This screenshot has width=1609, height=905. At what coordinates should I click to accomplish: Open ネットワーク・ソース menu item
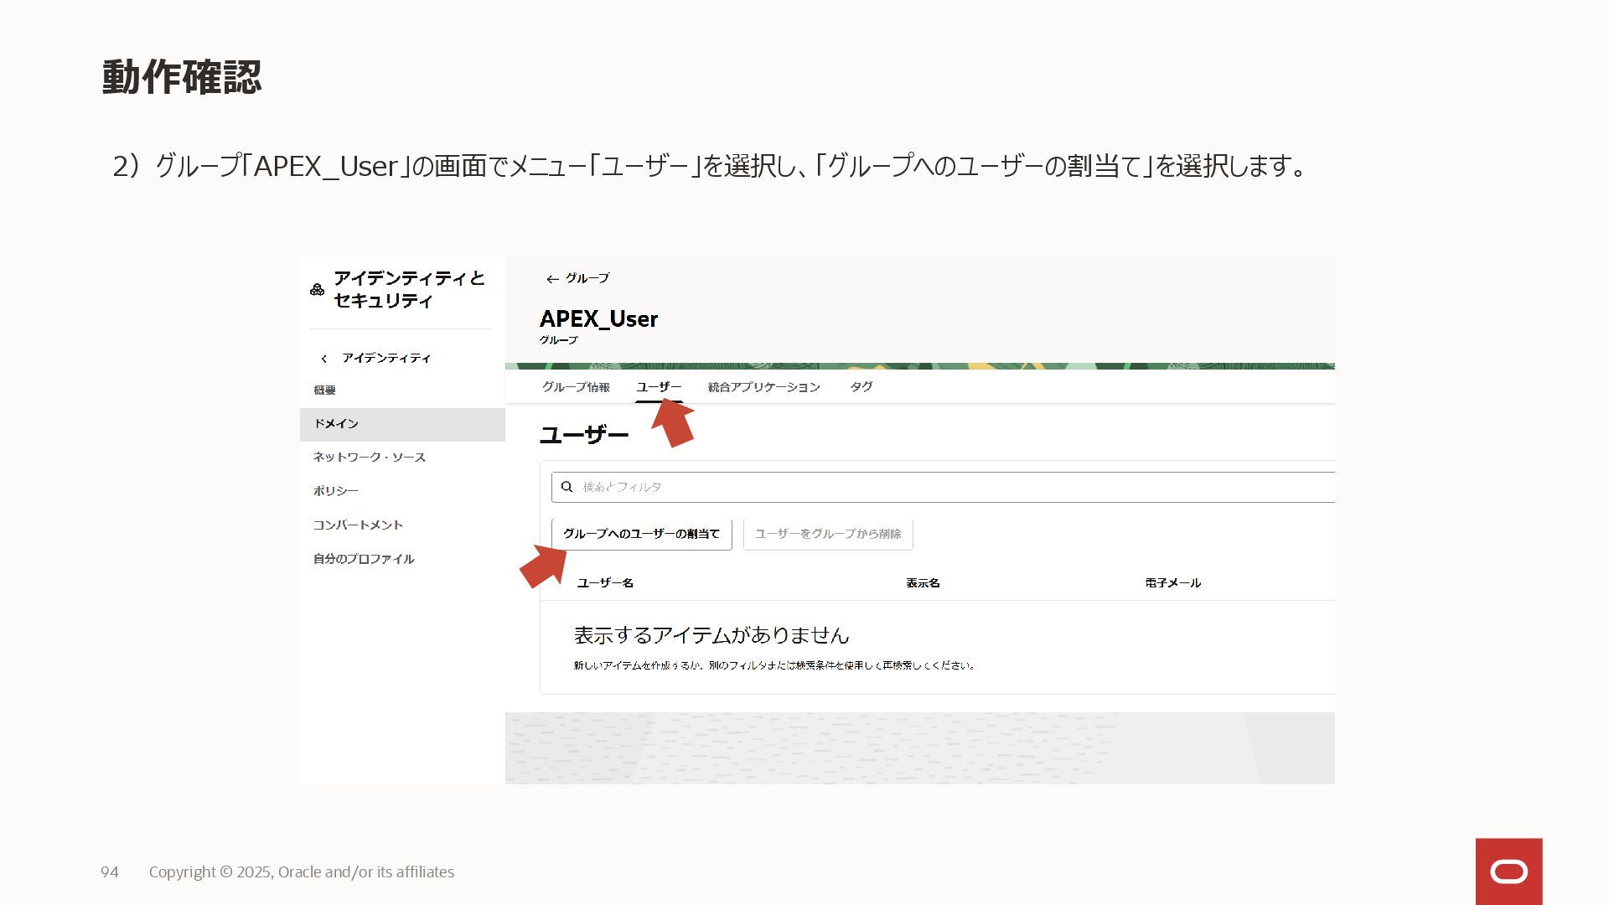370,458
